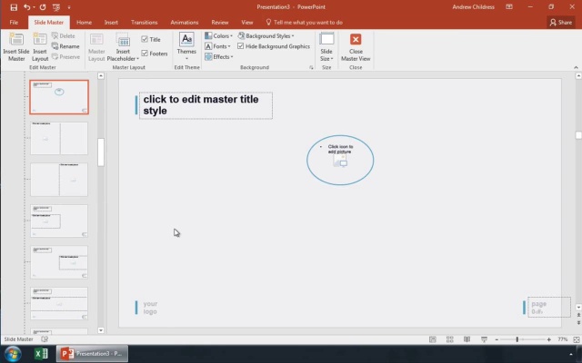The width and height of the screenshot is (582, 363).
Task: Rename the selected layout
Action: [x=65, y=46]
